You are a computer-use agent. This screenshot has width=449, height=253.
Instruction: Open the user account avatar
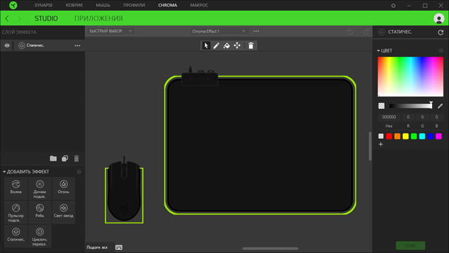pos(439,18)
